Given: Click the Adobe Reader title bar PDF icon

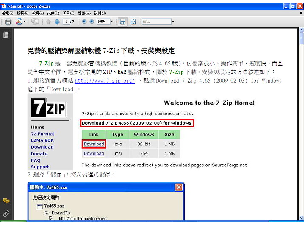Looking at the screenshot, I should (x=3, y=6).
